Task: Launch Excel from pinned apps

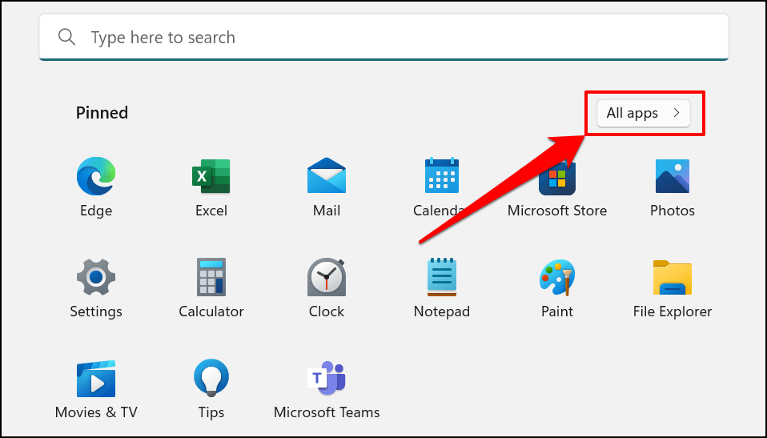Action: click(x=211, y=177)
